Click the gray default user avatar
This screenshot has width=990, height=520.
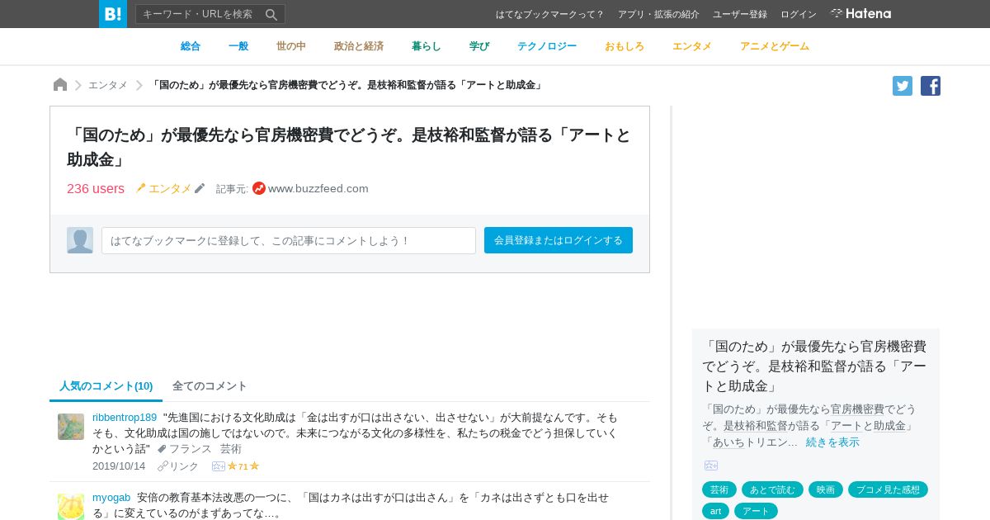click(80, 240)
